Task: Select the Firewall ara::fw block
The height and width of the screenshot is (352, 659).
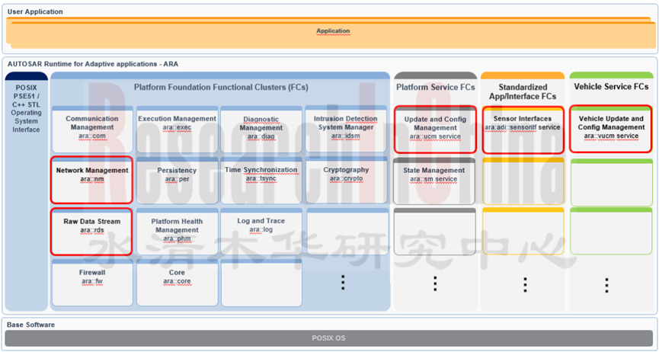Action: (x=91, y=277)
